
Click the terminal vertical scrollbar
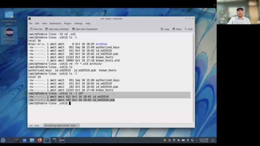[x=193, y=78]
